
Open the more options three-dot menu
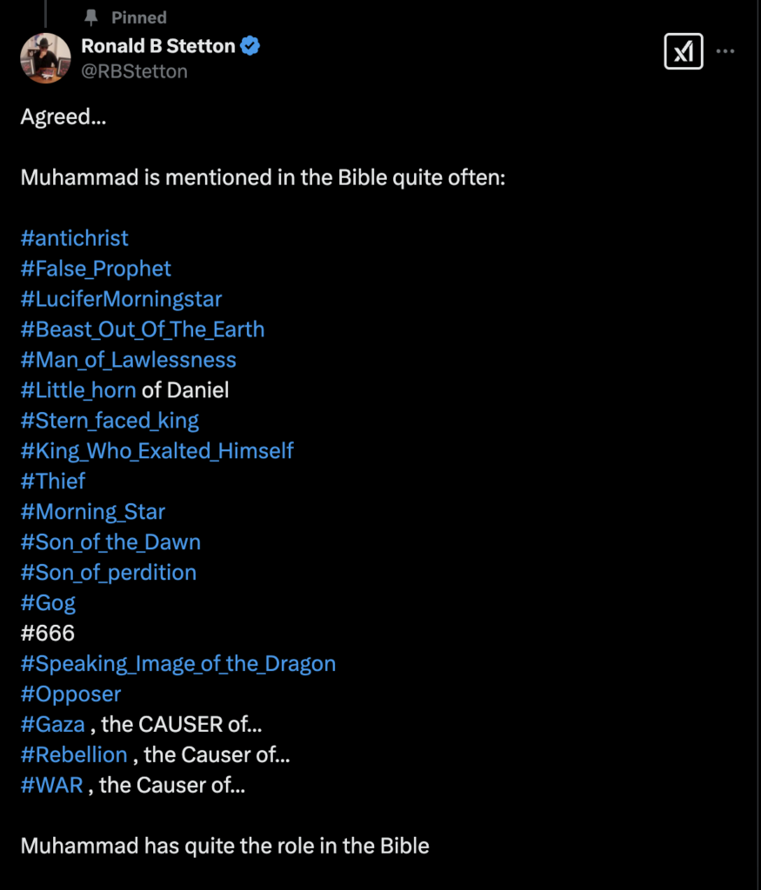(x=727, y=51)
